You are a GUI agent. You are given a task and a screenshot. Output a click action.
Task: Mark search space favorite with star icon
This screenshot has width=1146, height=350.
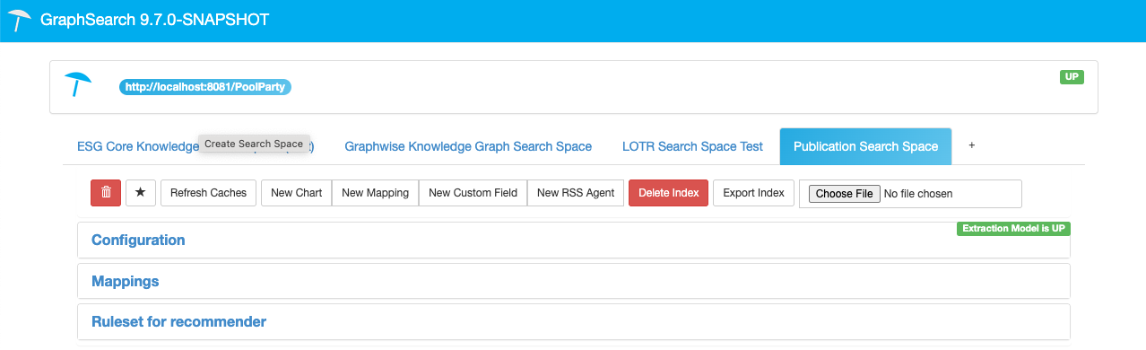coord(140,192)
